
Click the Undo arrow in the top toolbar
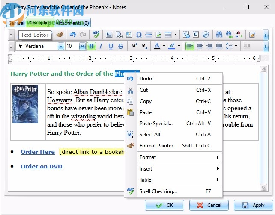pyautogui.click(x=73, y=35)
